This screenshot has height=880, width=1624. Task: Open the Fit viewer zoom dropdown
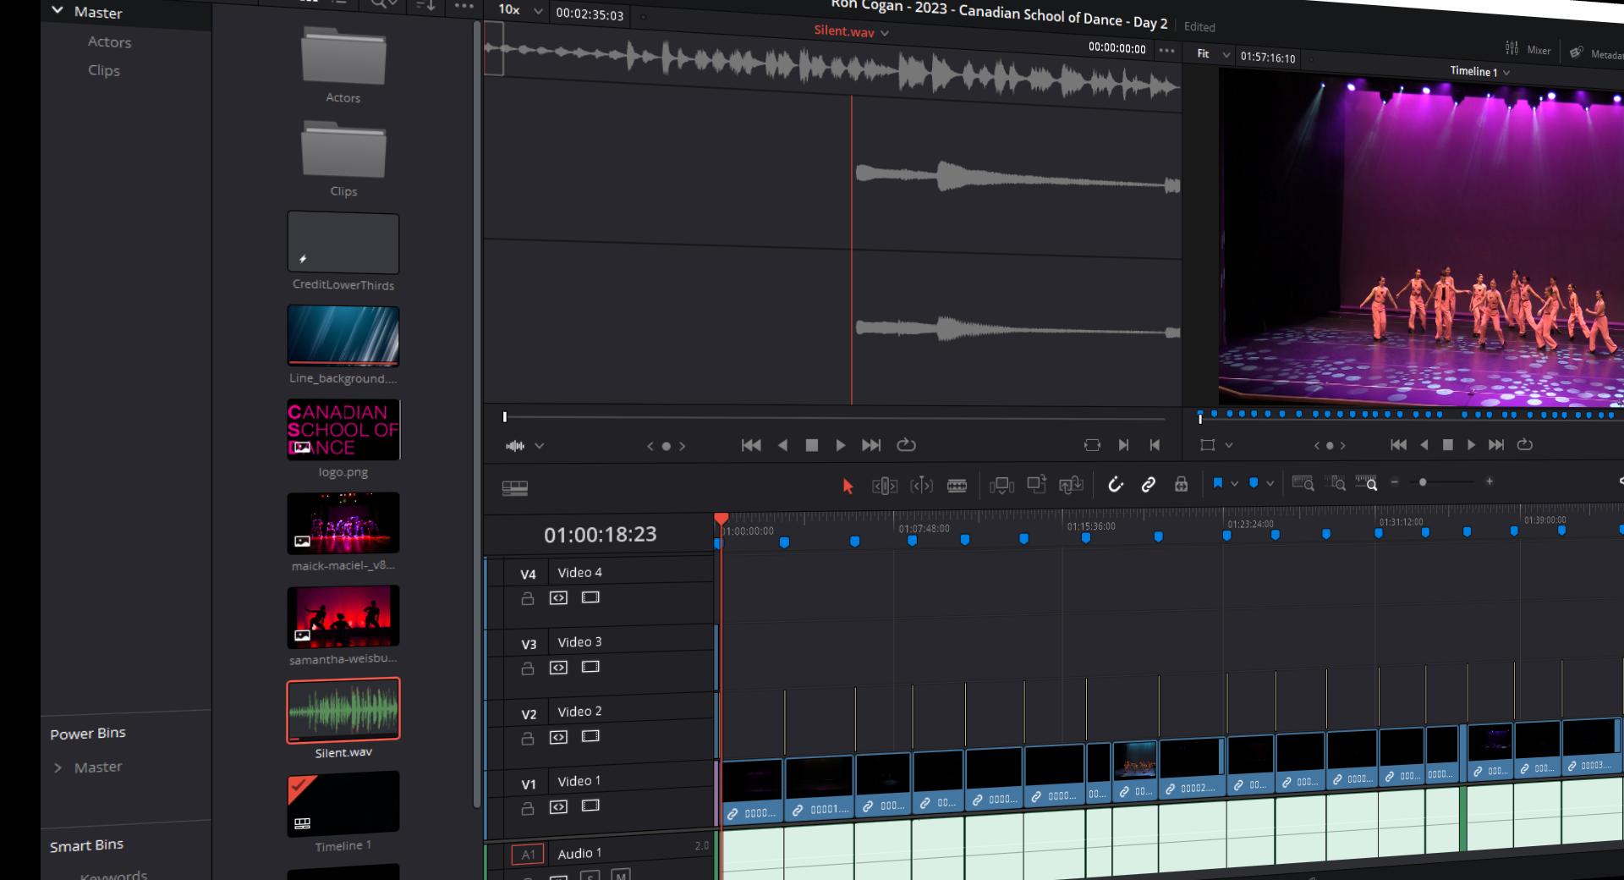[1226, 55]
